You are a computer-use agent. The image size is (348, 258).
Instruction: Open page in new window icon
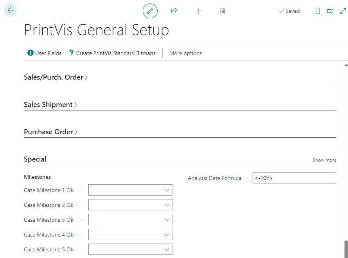[330, 11]
